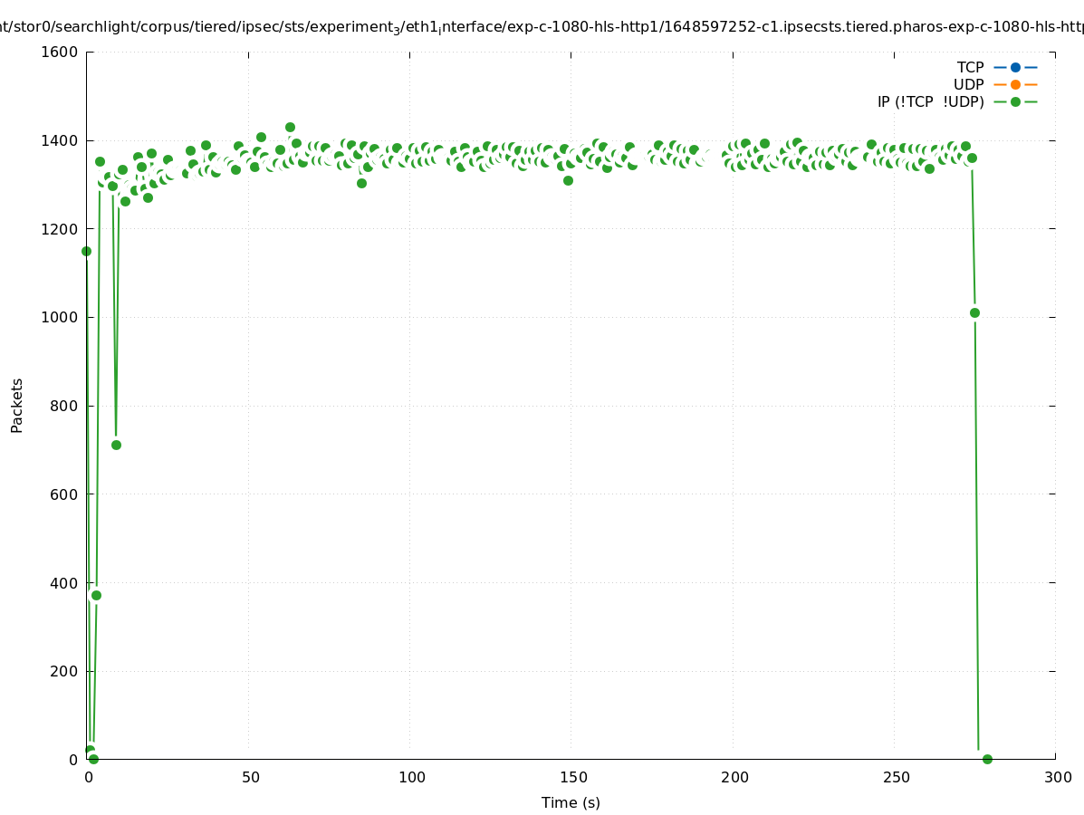Click the initial data point at 1150 packets
This screenshot has height=815, width=1084.
86,251
